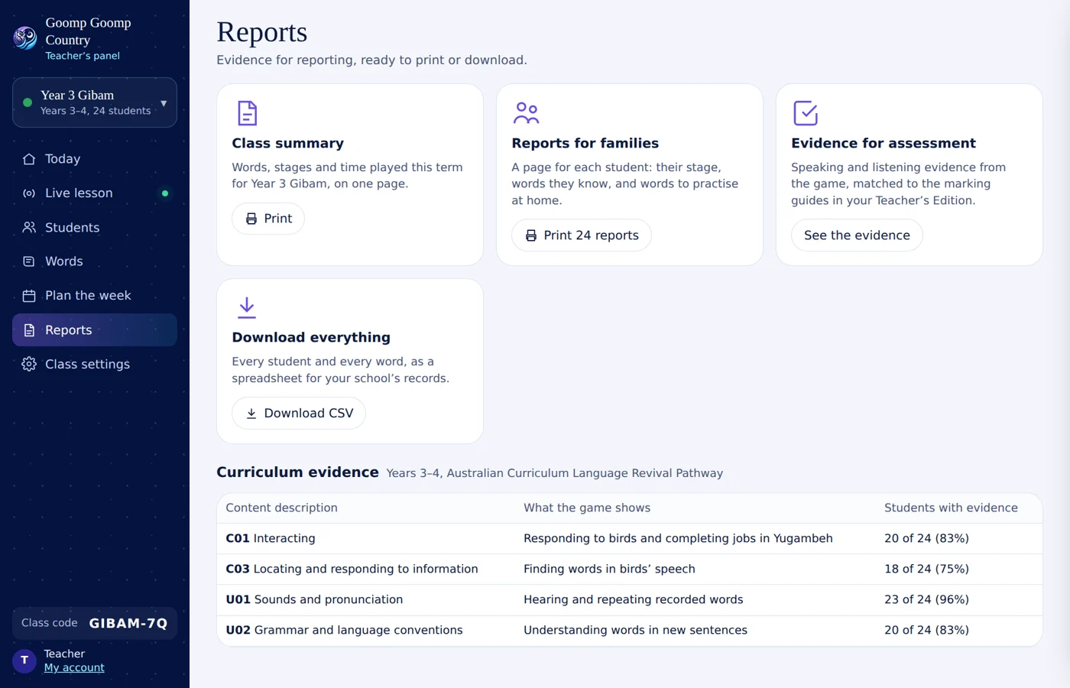Screen dimensions: 1070x688
Task: Click C03 Locating and responding to information
Action: pos(352,569)
